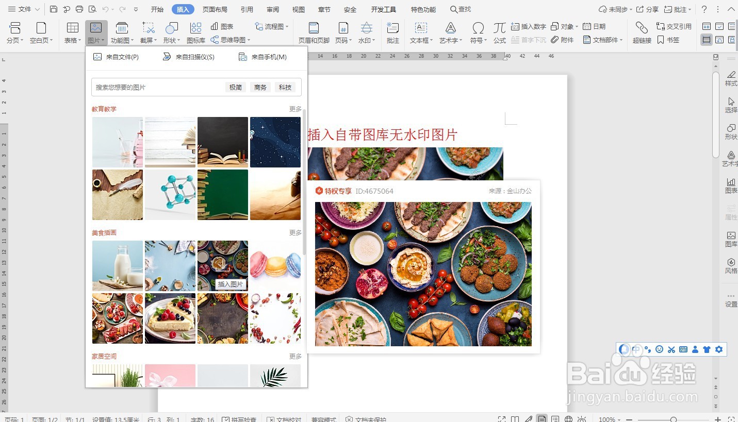Click the Bookmark (书签) tool
The height and width of the screenshot is (422, 738).
pos(668,40)
